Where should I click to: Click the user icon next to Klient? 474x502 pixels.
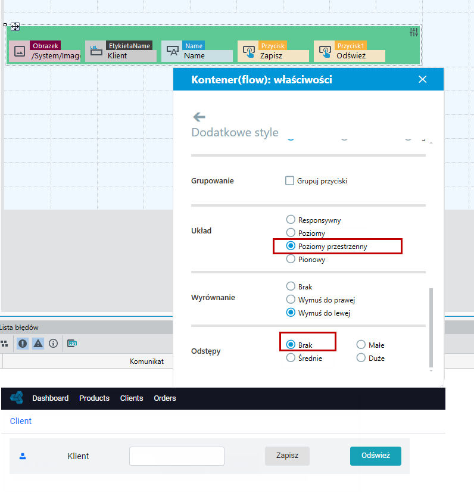23,456
